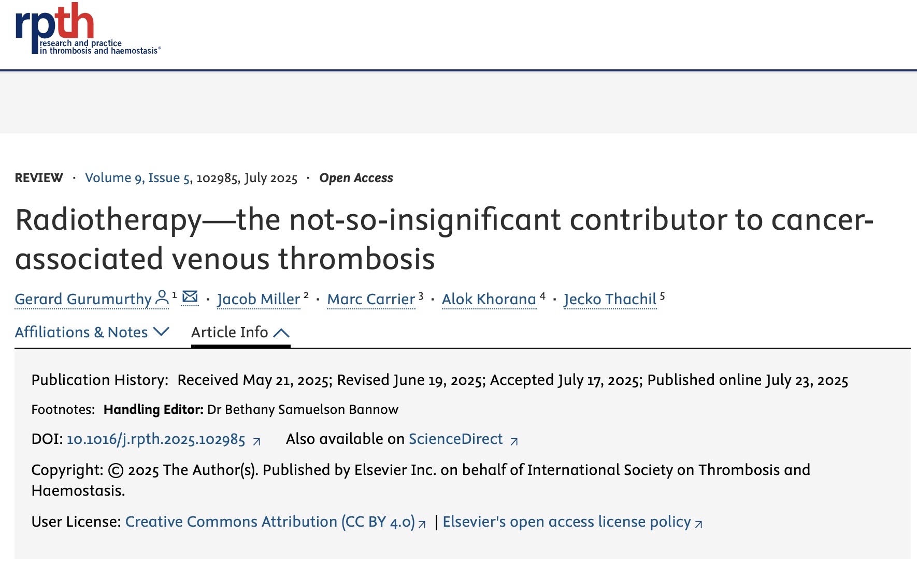Click the arrow icon after license policy link
Screen dimensions: 917x566
click(x=698, y=524)
